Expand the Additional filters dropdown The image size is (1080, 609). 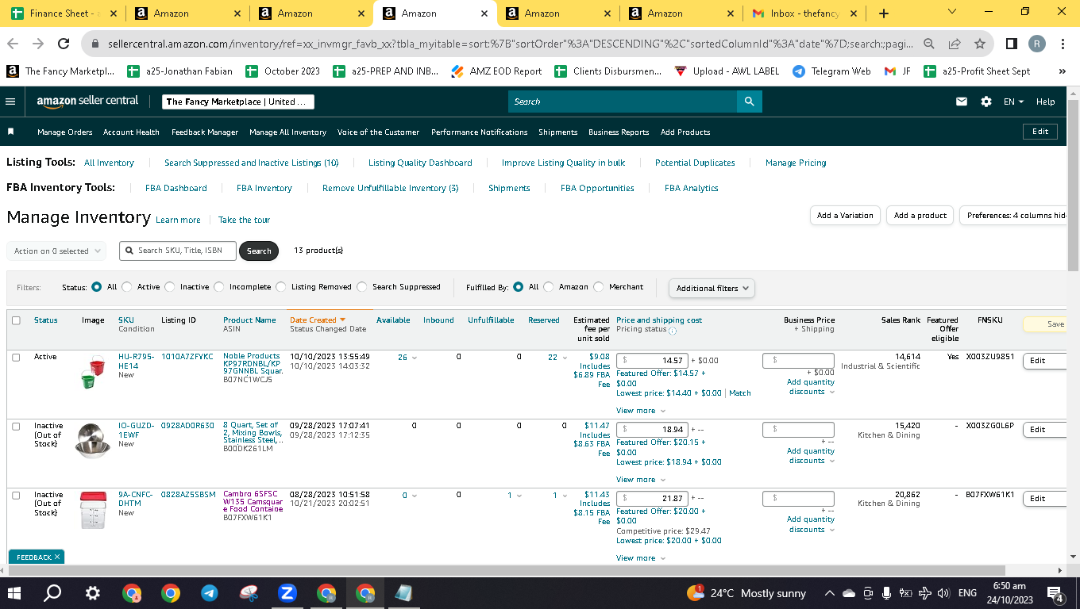pyautogui.click(x=712, y=289)
